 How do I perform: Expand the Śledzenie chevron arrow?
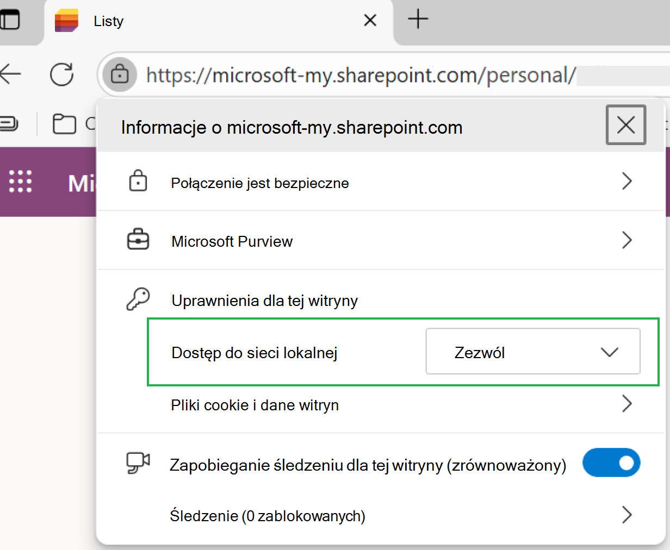(x=627, y=514)
